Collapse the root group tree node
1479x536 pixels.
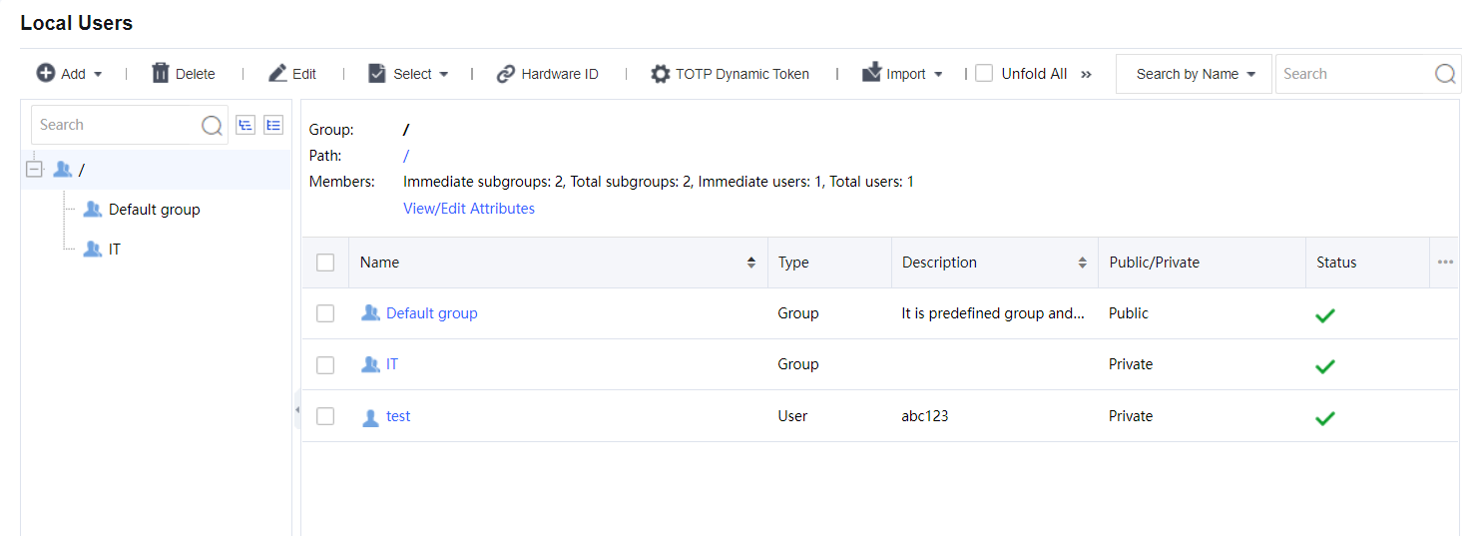tap(34, 170)
